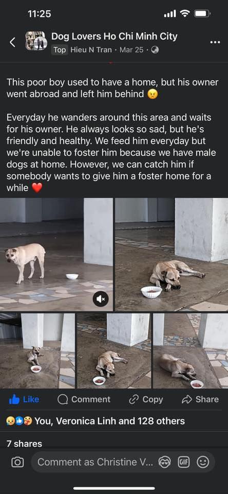Tap the Comment button
228x494 pixels.
point(84,399)
